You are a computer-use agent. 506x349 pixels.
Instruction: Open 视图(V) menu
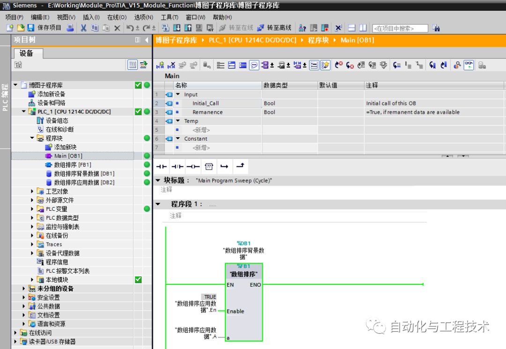(x=66, y=17)
